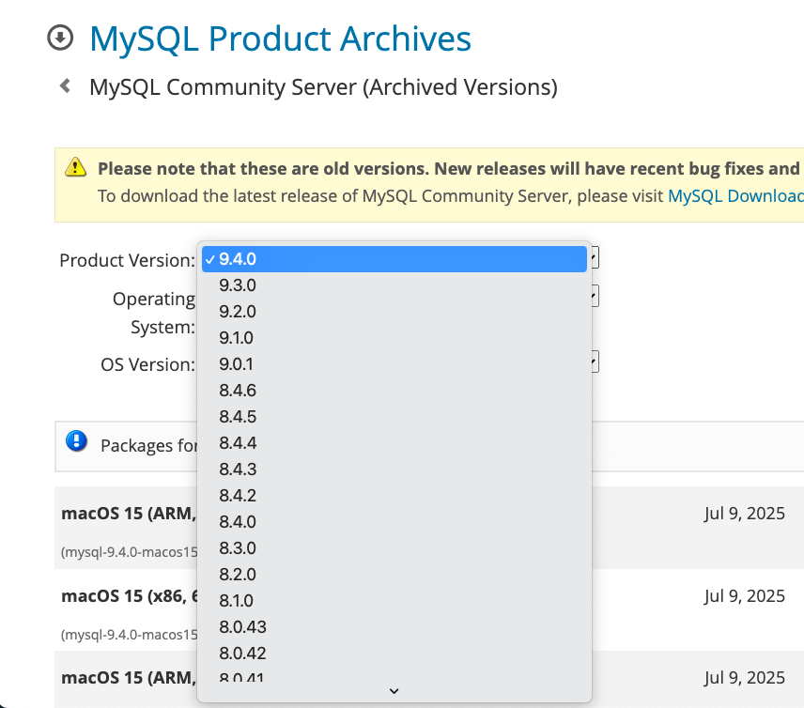Click MySQL Community Server (Archived Versions) title
Image resolution: width=804 pixels, height=708 pixels.
(x=323, y=87)
